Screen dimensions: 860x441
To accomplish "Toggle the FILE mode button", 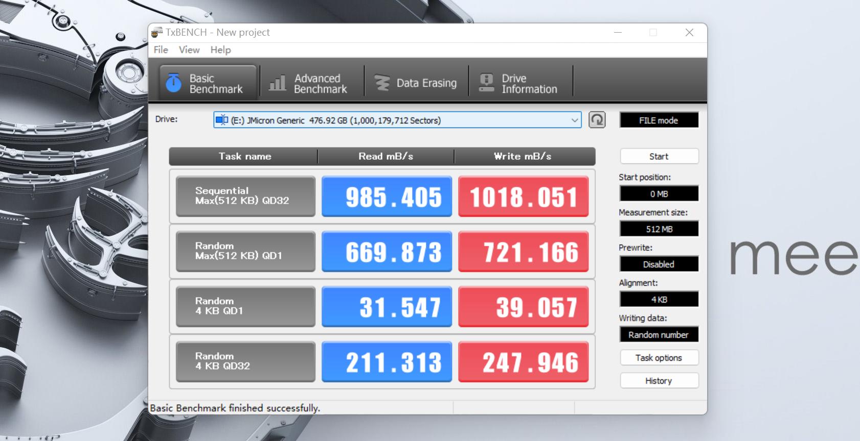I will tap(659, 120).
